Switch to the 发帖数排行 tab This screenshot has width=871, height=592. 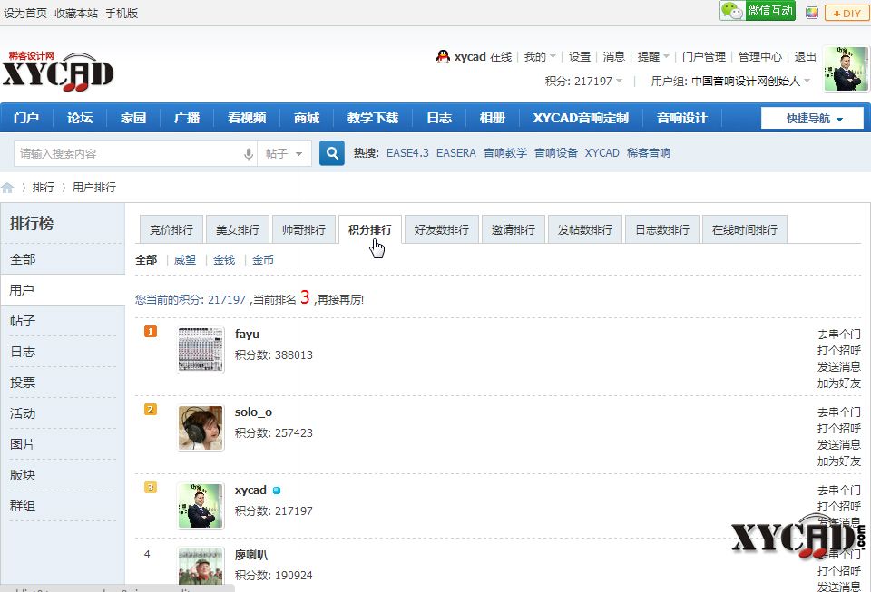tap(585, 229)
